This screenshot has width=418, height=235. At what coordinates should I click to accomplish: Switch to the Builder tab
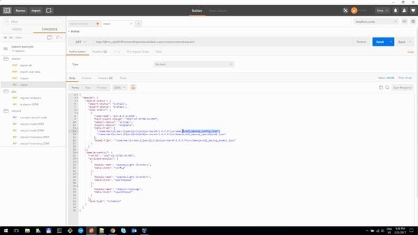197,10
